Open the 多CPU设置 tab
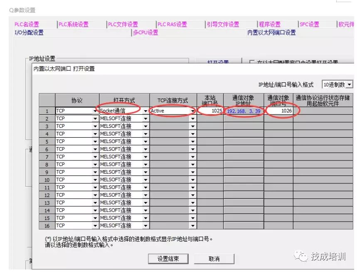The image size is (357, 272). click(145, 32)
